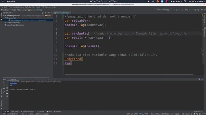Collapse the webdev-youtube project root
Viewport: 206px width, 115px height.
4,16
